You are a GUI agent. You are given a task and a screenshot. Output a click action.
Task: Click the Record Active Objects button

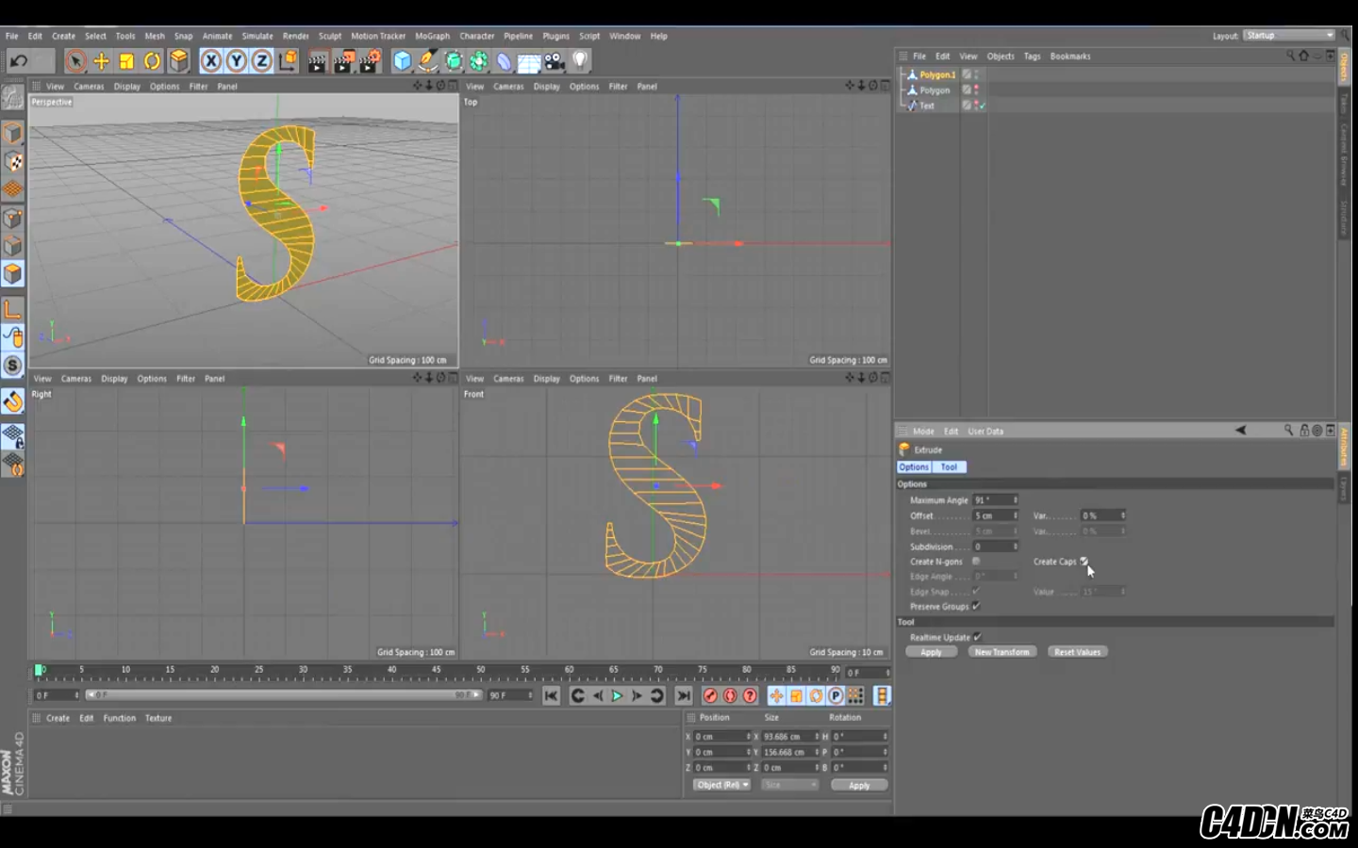pos(710,696)
